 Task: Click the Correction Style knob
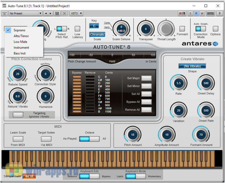46,74
